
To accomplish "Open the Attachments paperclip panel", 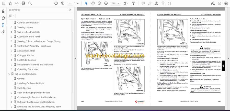I will [3, 32].
